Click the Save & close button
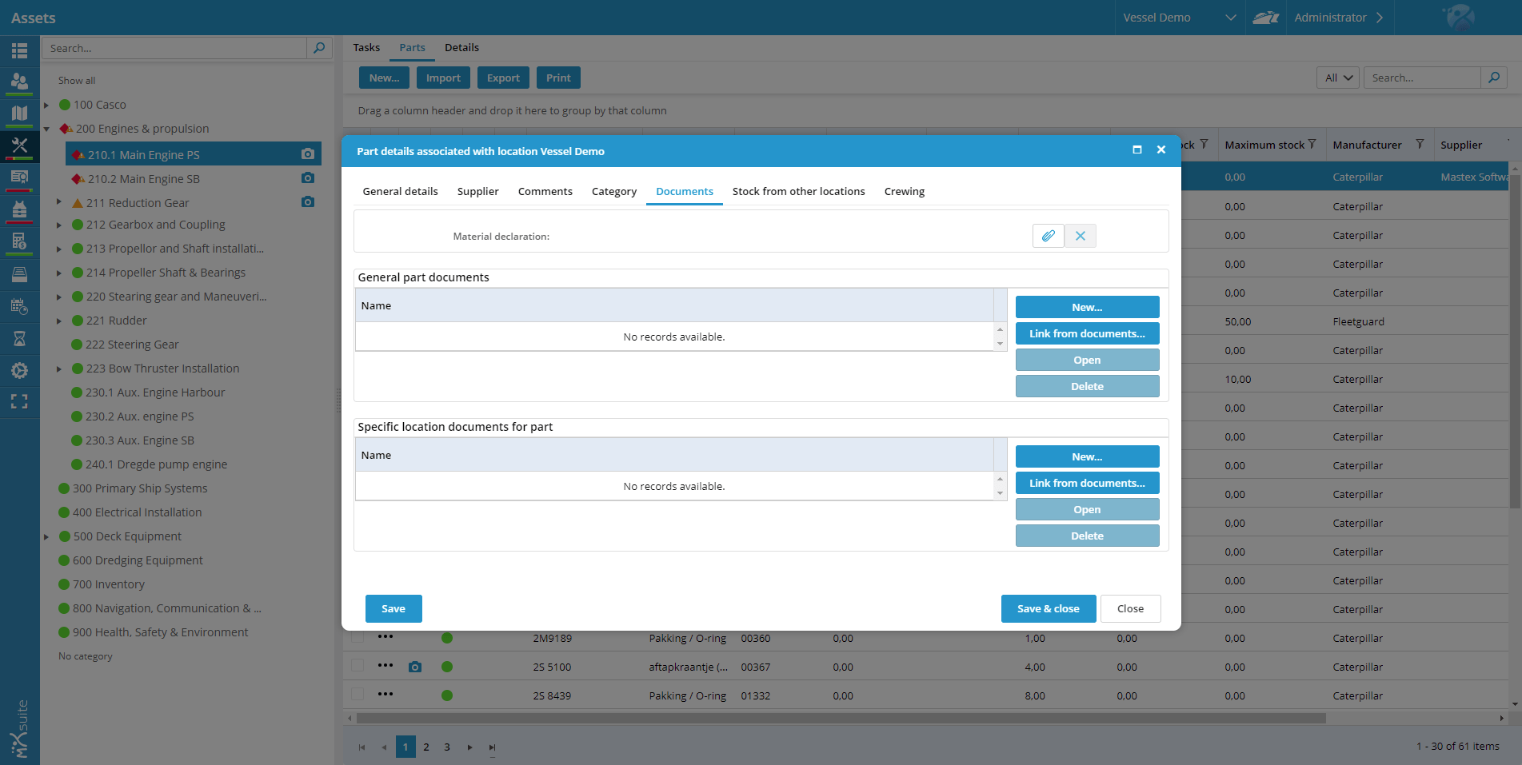 tap(1048, 608)
